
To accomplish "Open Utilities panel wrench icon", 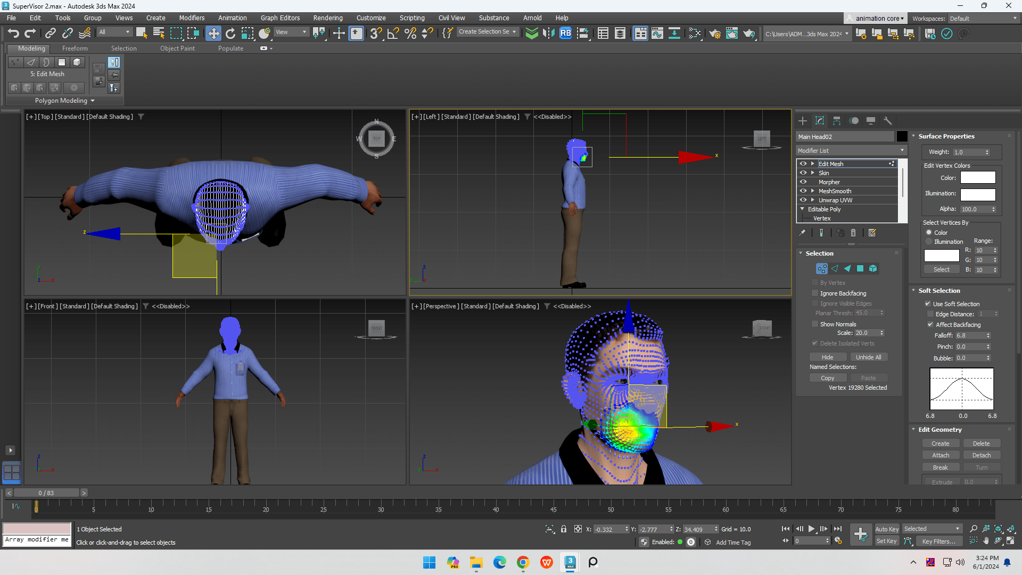I will point(887,121).
